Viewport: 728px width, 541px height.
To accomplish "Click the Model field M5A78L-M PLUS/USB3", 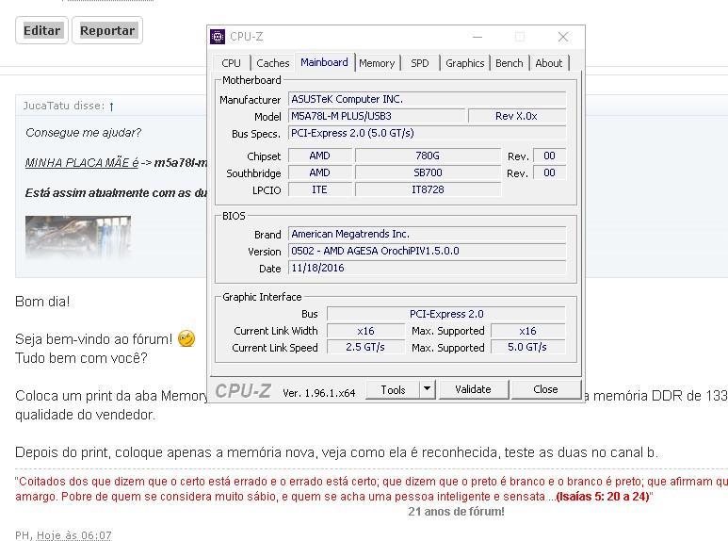I will tap(376, 116).
